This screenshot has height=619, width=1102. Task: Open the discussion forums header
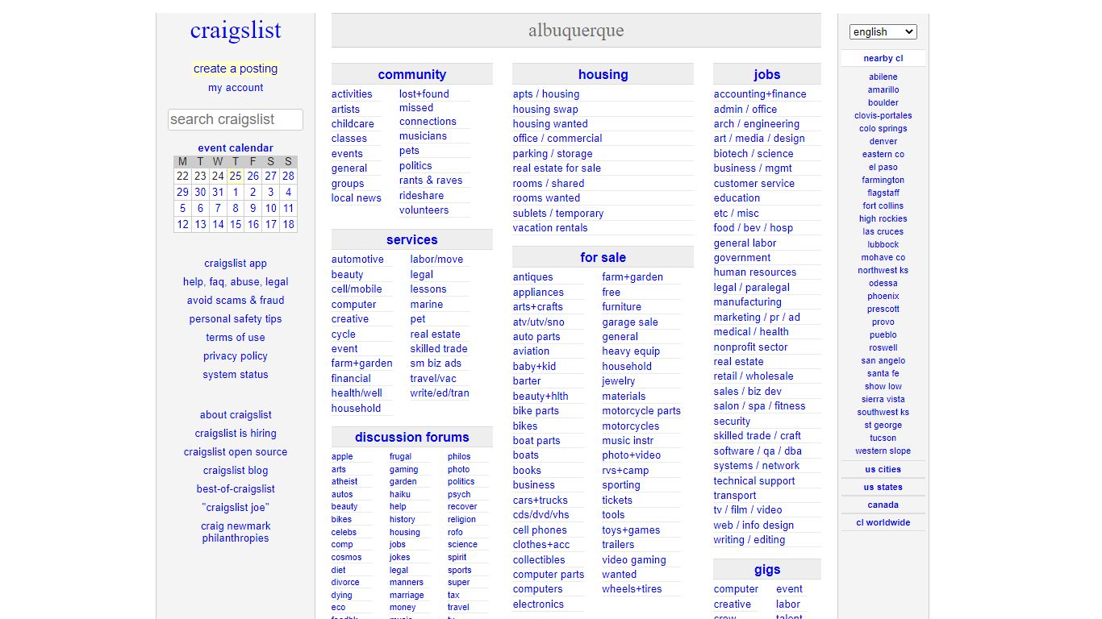(x=411, y=437)
